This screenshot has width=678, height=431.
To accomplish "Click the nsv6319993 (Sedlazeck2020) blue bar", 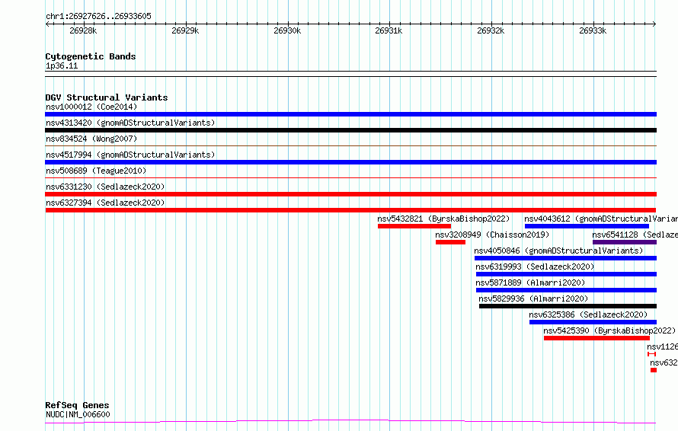I will 567,274.
